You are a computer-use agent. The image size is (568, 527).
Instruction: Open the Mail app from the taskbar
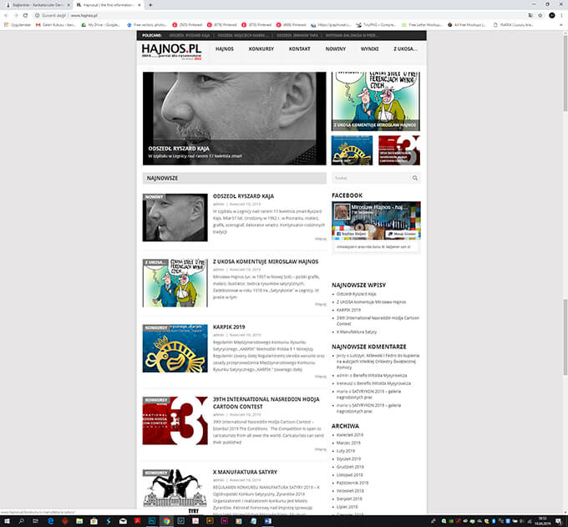point(123,521)
